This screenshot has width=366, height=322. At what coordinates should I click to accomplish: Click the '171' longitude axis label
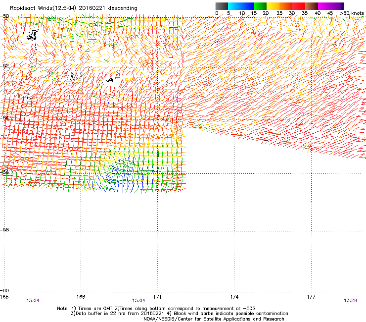tap(157, 297)
